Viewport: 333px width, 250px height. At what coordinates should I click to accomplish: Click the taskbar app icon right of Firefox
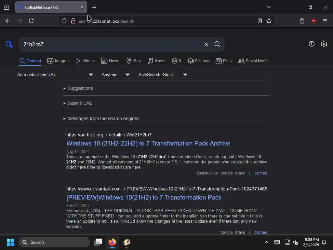click(127, 242)
